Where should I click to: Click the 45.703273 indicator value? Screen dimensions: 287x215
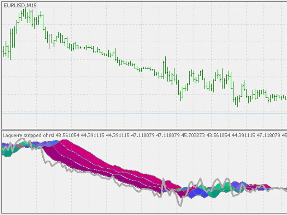click(x=193, y=135)
